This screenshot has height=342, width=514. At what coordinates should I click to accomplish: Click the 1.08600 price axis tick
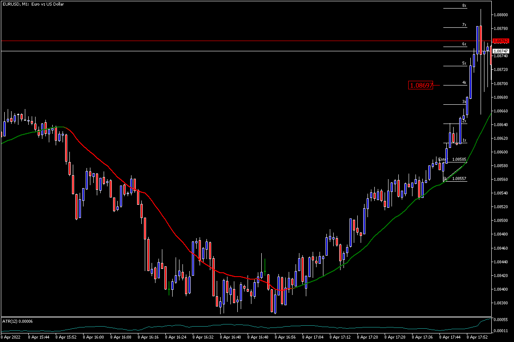(500, 152)
